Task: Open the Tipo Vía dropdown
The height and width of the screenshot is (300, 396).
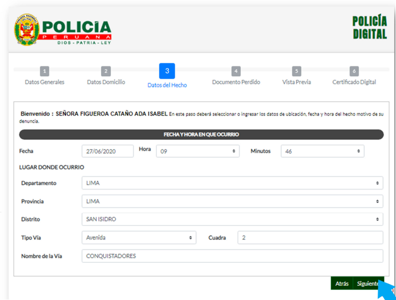Action: [x=139, y=237]
